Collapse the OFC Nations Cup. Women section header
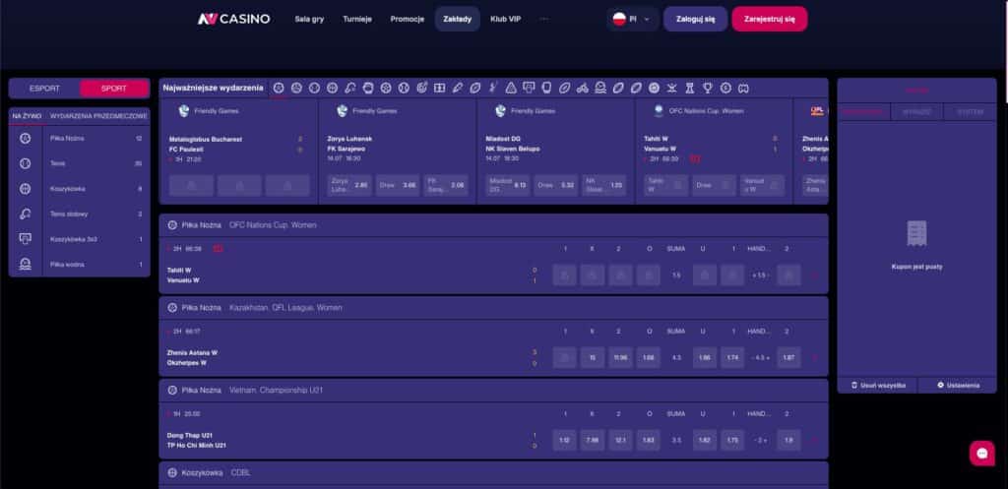This screenshot has height=489, width=1008. coord(494,225)
